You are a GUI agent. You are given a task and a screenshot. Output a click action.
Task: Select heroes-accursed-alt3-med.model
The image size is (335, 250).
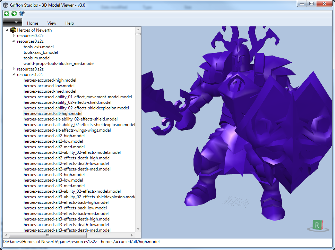click(x=54, y=186)
